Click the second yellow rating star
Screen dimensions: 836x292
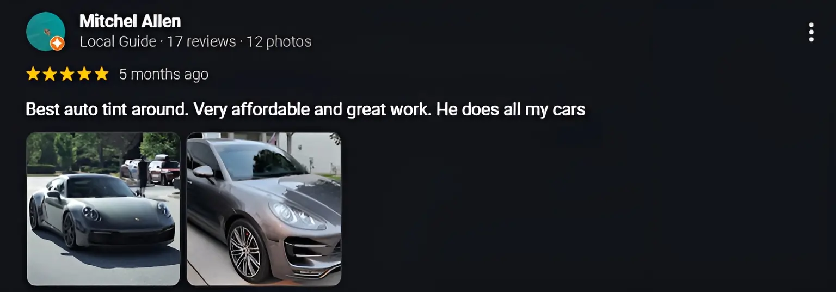tap(50, 74)
